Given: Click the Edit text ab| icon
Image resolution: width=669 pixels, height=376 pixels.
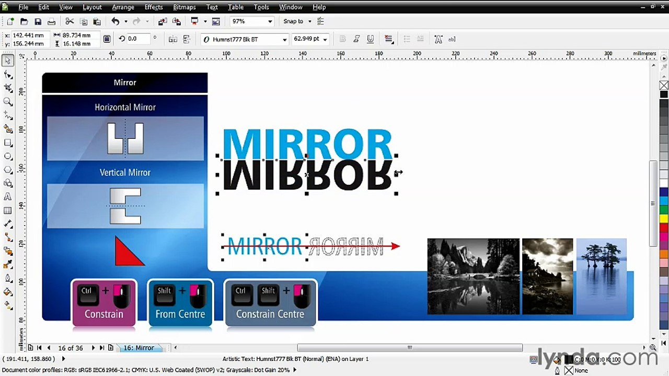Looking at the screenshot, I should [452, 39].
